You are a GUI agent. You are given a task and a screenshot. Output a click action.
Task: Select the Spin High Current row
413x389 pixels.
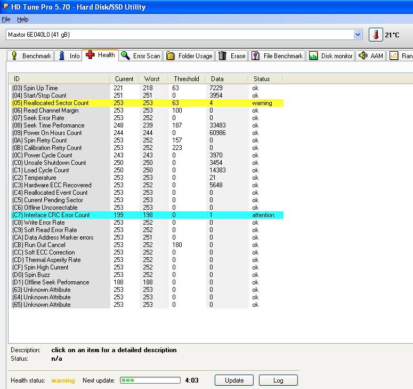tap(147, 267)
